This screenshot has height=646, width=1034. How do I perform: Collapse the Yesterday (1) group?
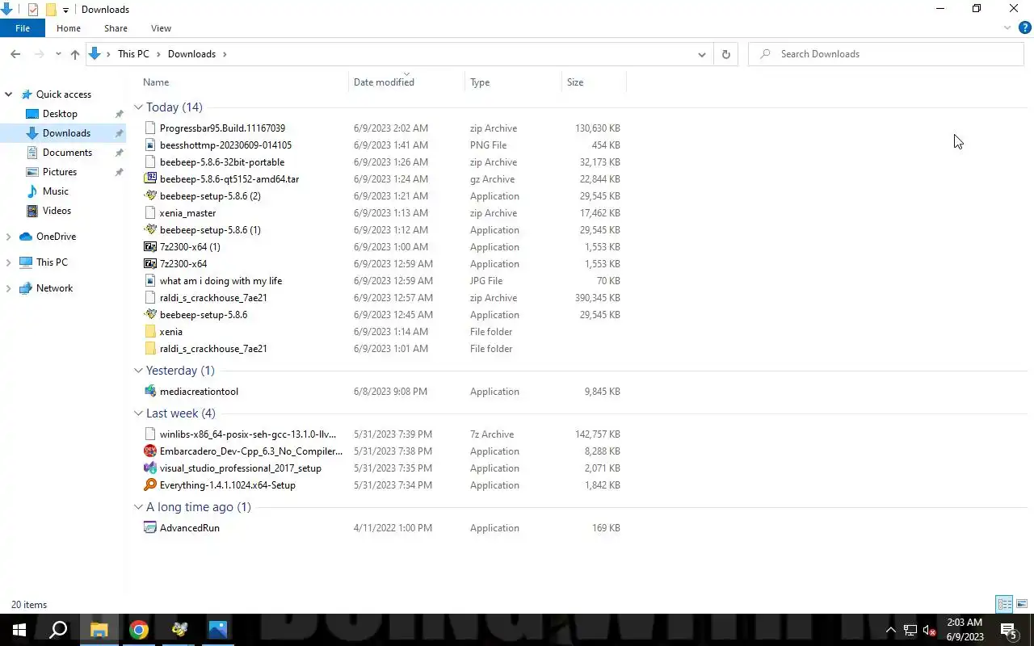[138, 371]
